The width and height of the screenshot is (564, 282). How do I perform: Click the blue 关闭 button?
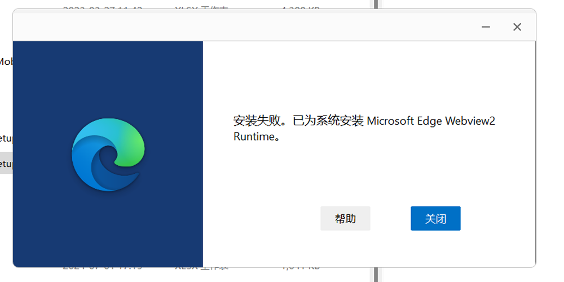(435, 218)
